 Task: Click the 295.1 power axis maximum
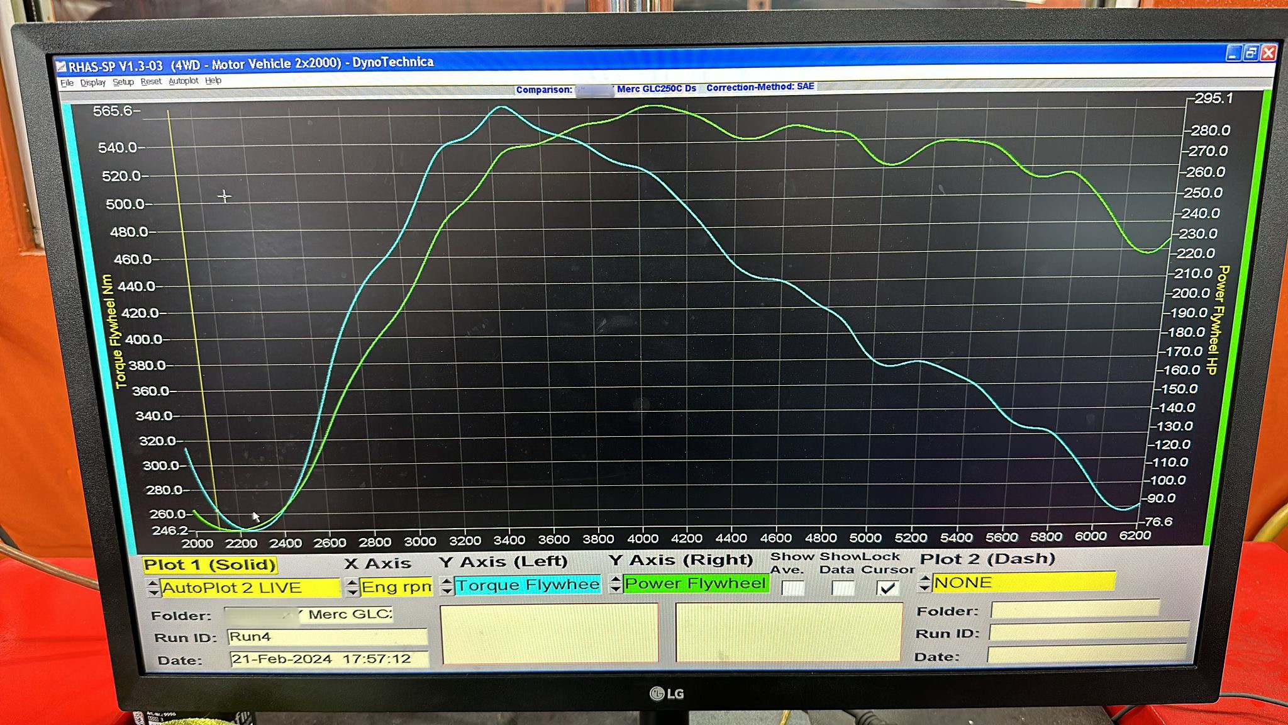(1214, 98)
